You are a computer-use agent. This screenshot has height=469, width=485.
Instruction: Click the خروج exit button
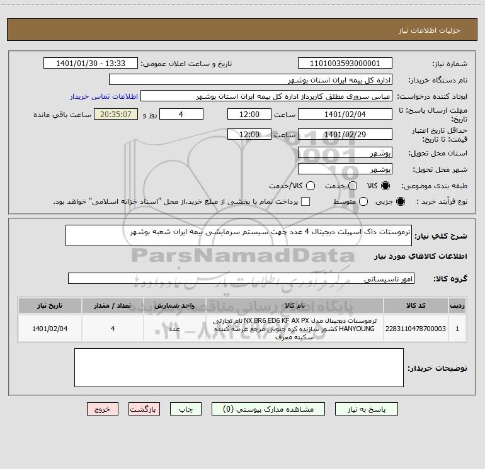click(103, 409)
